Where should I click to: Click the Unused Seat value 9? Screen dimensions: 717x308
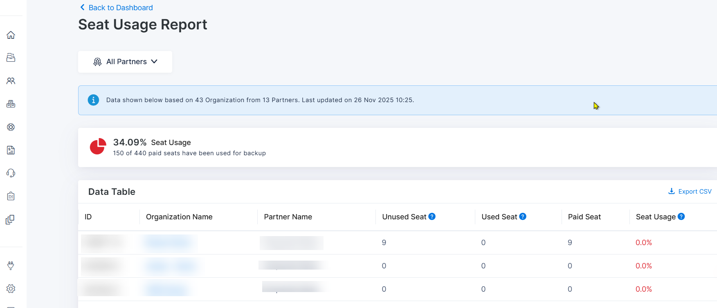pyautogui.click(x=384, y=243)
